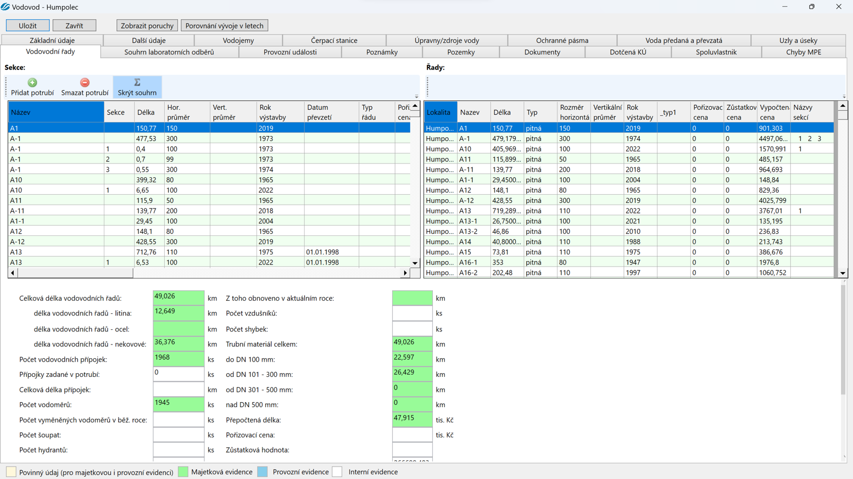Click the Přidat potrubí green plus icon

click(x=32, y=82)
